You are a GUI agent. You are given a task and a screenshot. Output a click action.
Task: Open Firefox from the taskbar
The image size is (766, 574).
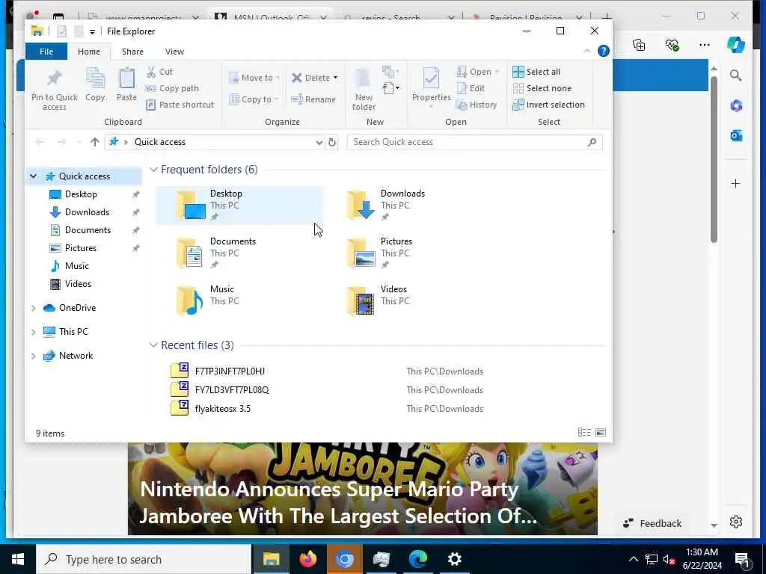[x=307, y=559]
